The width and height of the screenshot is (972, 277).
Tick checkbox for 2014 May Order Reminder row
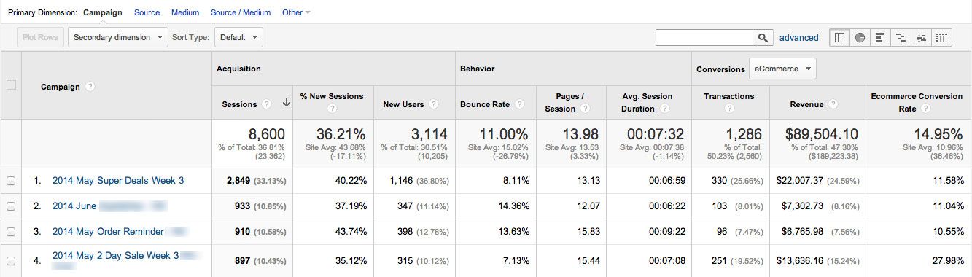pyautogui.click(x=11, y=232)
